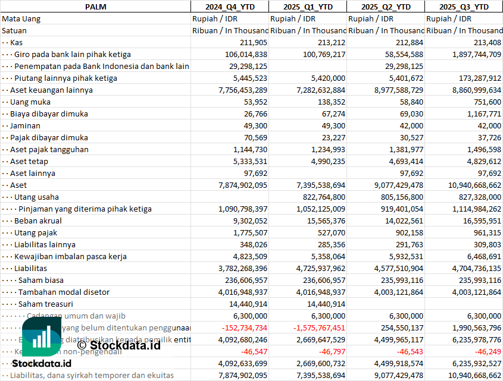Screen dimensions: 503x381
Task: Click Pajak dibayar dimuka value 70,569
Action: [x=255, y=137]
